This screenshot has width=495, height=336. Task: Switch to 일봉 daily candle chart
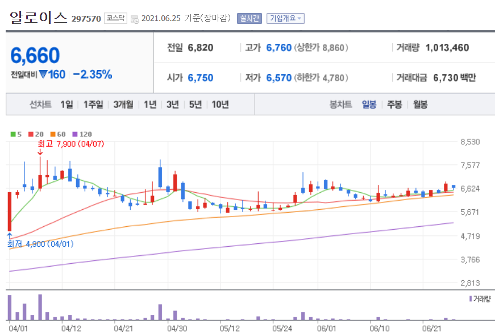[369, 104]
